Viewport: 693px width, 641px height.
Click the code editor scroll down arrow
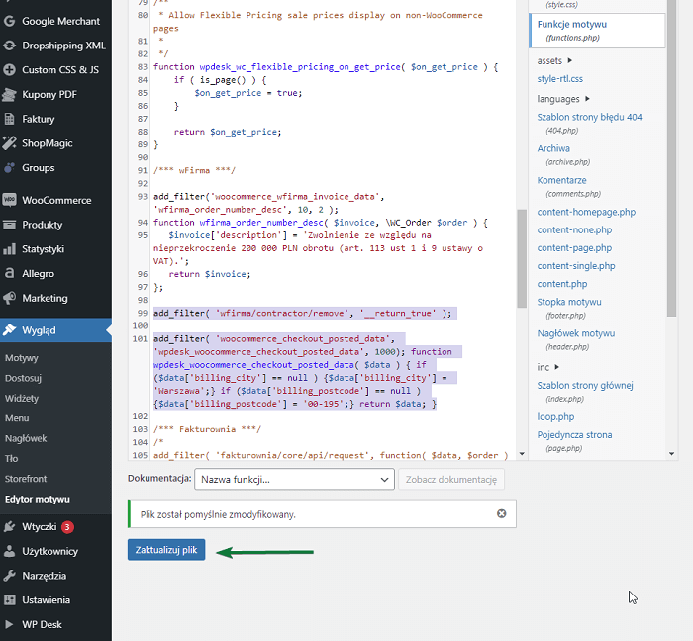point(522,454)
